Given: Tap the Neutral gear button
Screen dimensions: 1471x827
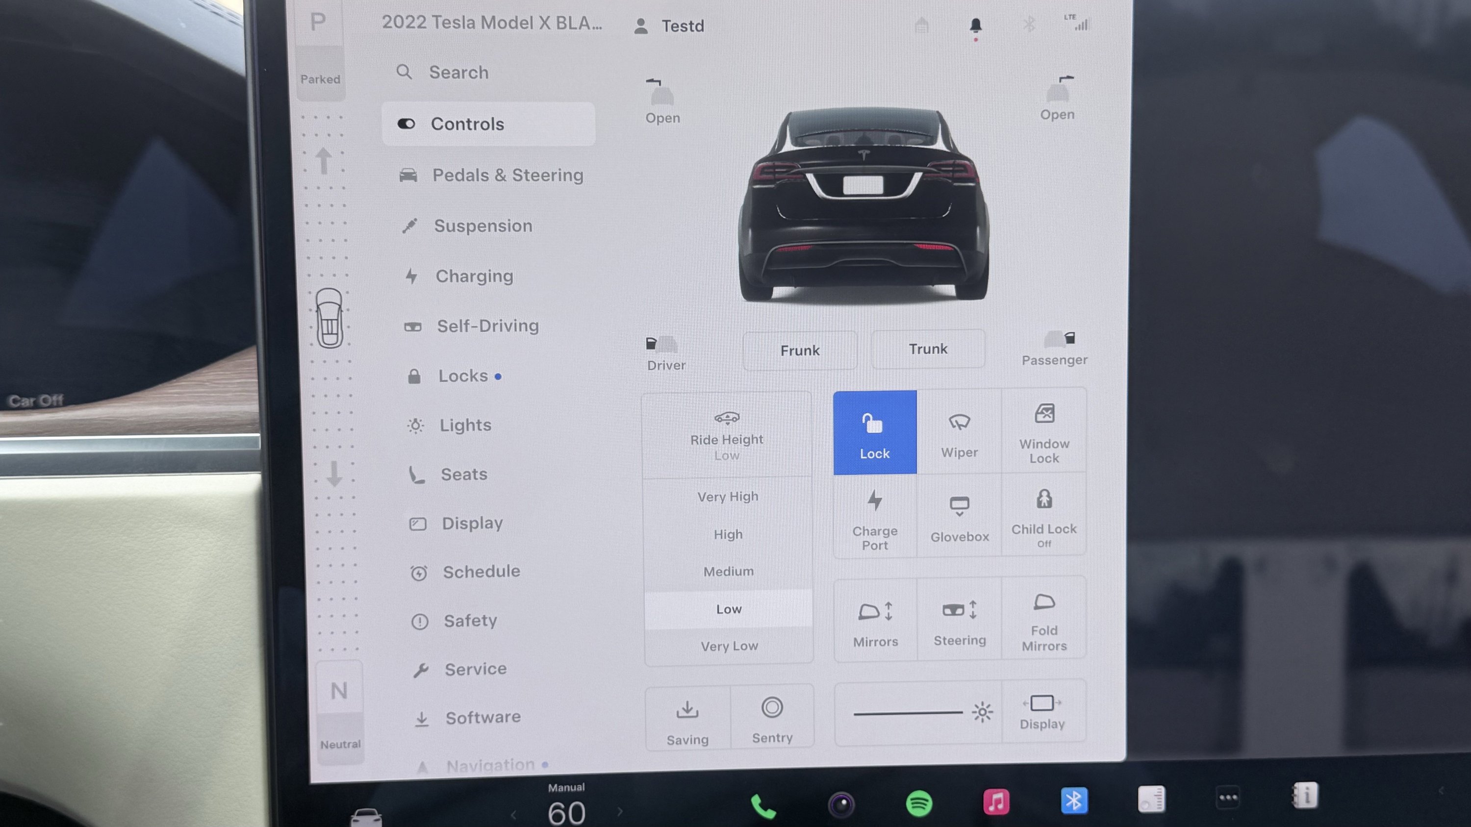Looking at the screenshot, I should 340,712.
